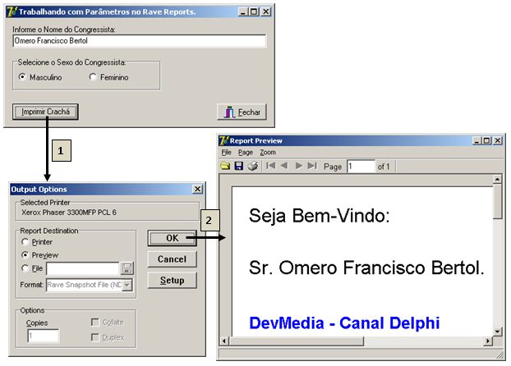
Task: Click the Setup button
Action: click(x=172, y=281)
